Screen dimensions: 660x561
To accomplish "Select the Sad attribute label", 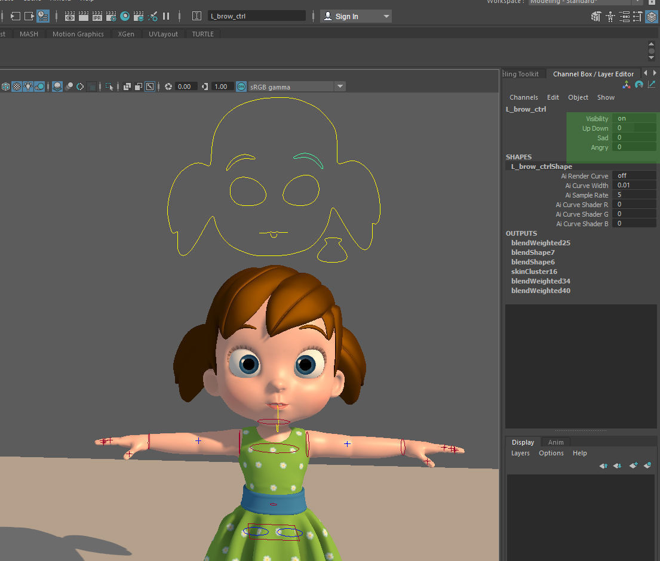I will tap(603, 138).
